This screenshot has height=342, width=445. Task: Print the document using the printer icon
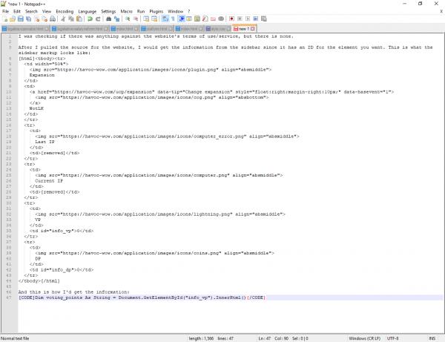(53, 19)
